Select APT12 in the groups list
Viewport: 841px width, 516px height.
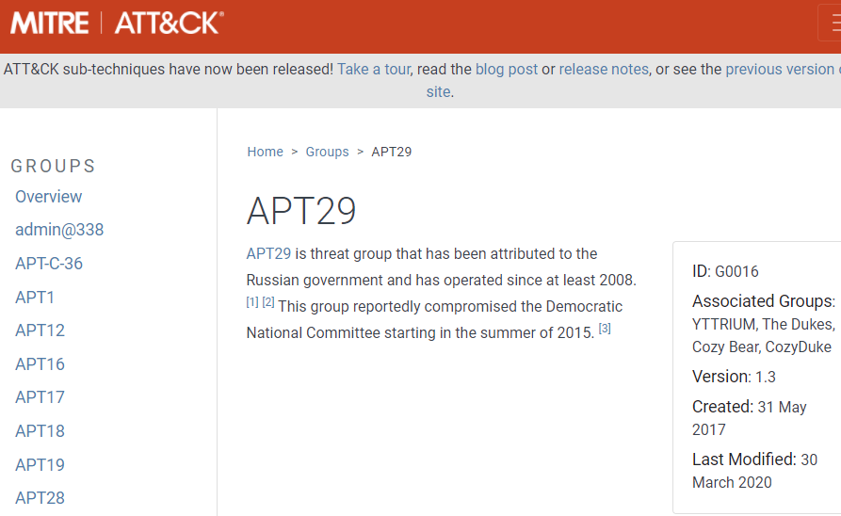pos(40,331)
